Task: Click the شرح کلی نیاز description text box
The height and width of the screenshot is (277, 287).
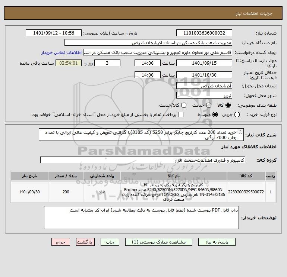Action: tap(141, 135)
